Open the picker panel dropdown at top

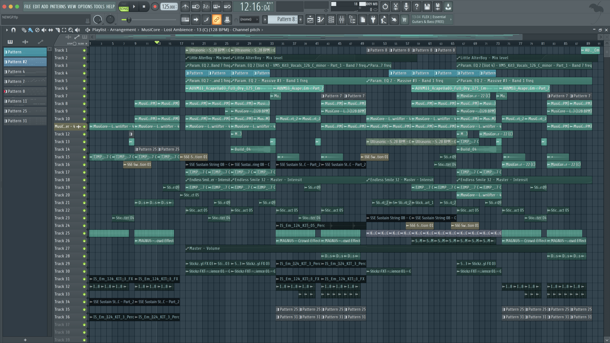[50, 49]
